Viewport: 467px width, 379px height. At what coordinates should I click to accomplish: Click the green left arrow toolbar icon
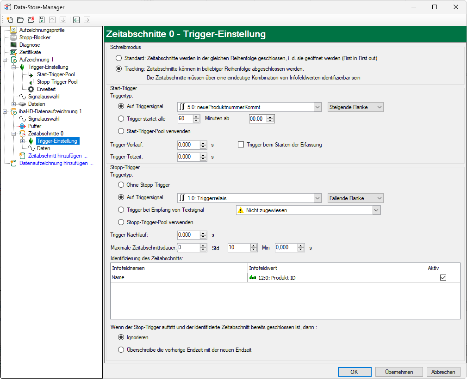pos(76,20)
